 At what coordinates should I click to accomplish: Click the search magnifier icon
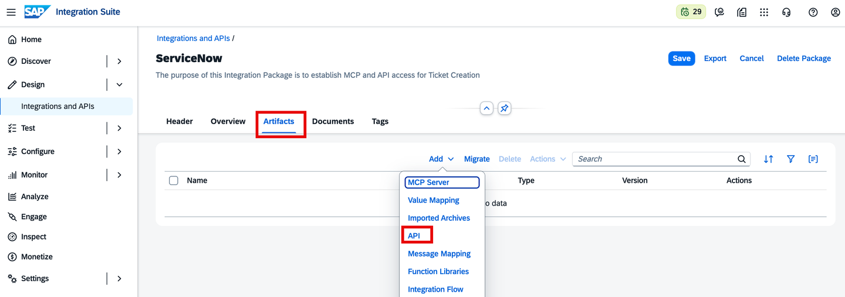pos(742,159)
